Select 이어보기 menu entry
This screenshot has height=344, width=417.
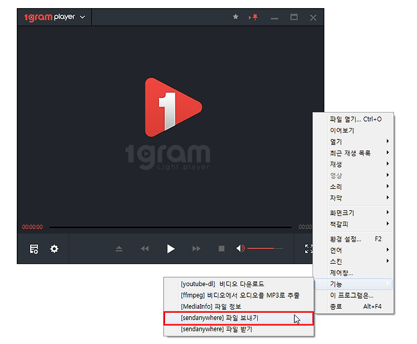(353, 130)
